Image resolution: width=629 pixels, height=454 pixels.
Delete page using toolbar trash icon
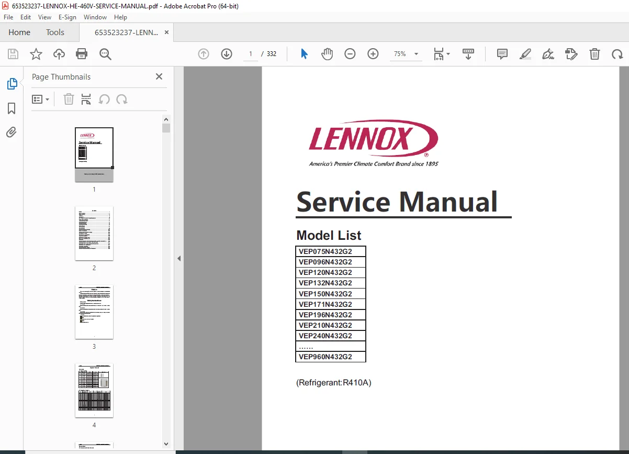pyautogui.click(x=594, y=54)
